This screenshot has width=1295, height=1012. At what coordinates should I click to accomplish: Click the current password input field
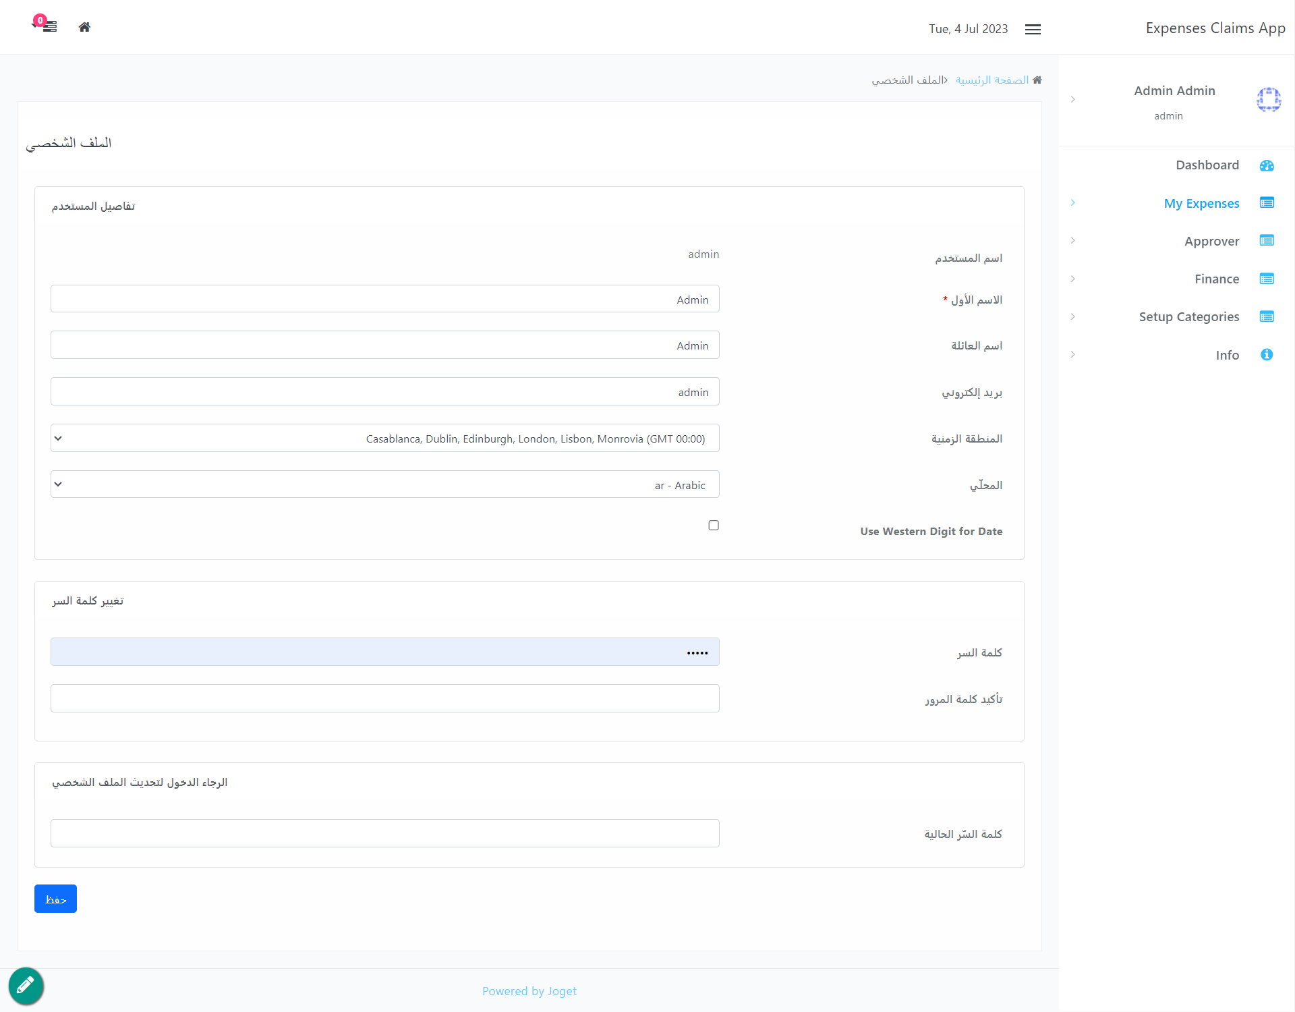point(384,833)
